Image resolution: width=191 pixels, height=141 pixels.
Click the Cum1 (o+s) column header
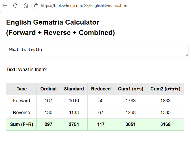(x=131, y=89)
